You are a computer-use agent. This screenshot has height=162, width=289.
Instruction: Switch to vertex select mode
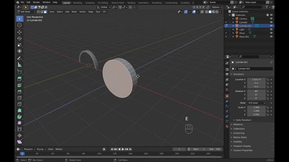pos(38,12)
